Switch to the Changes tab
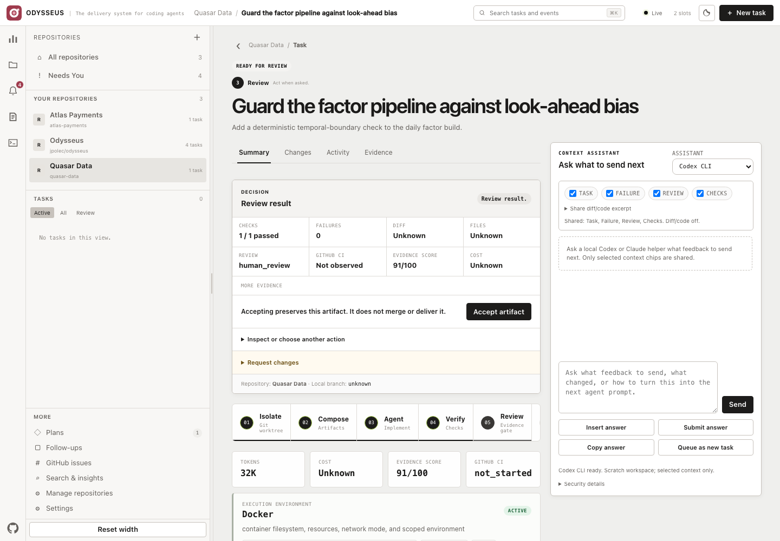The height and width of the screenshot is (541, 780). coord(298,153)
